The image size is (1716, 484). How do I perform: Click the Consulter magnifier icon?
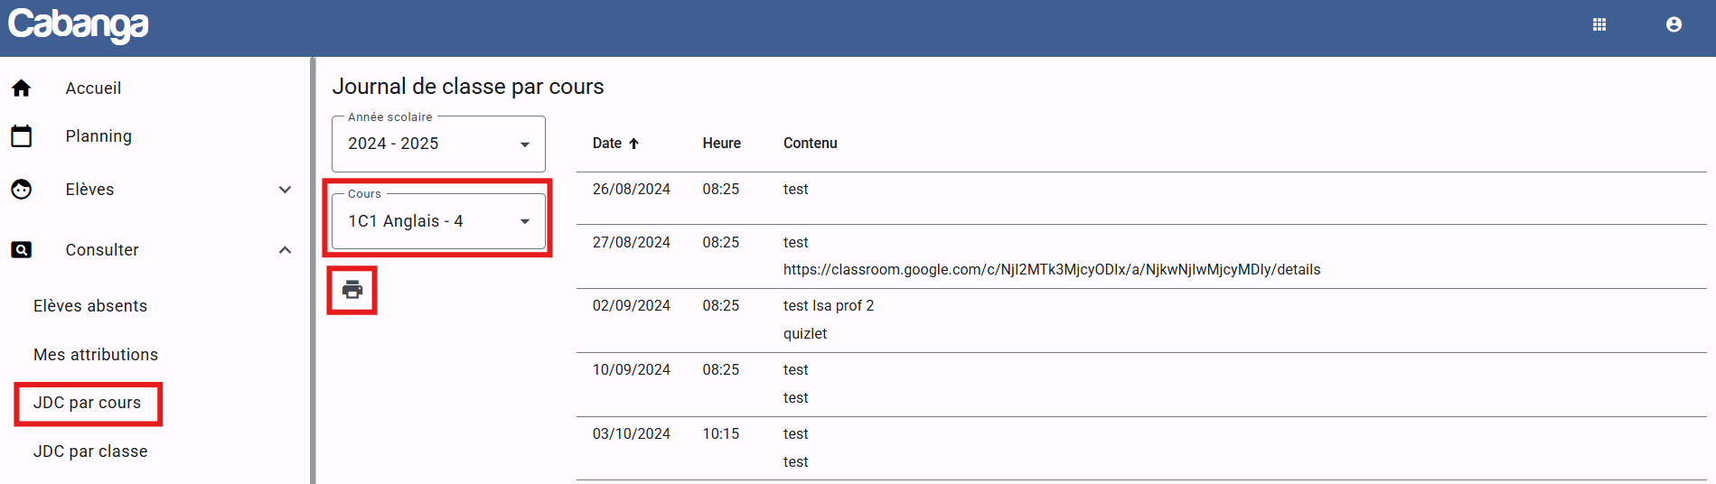click(22, 250)
